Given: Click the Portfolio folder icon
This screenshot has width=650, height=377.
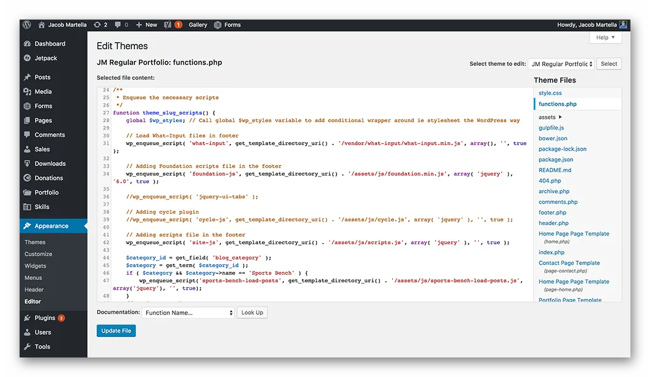Looking at the screenshot, I should pos(27,192).
